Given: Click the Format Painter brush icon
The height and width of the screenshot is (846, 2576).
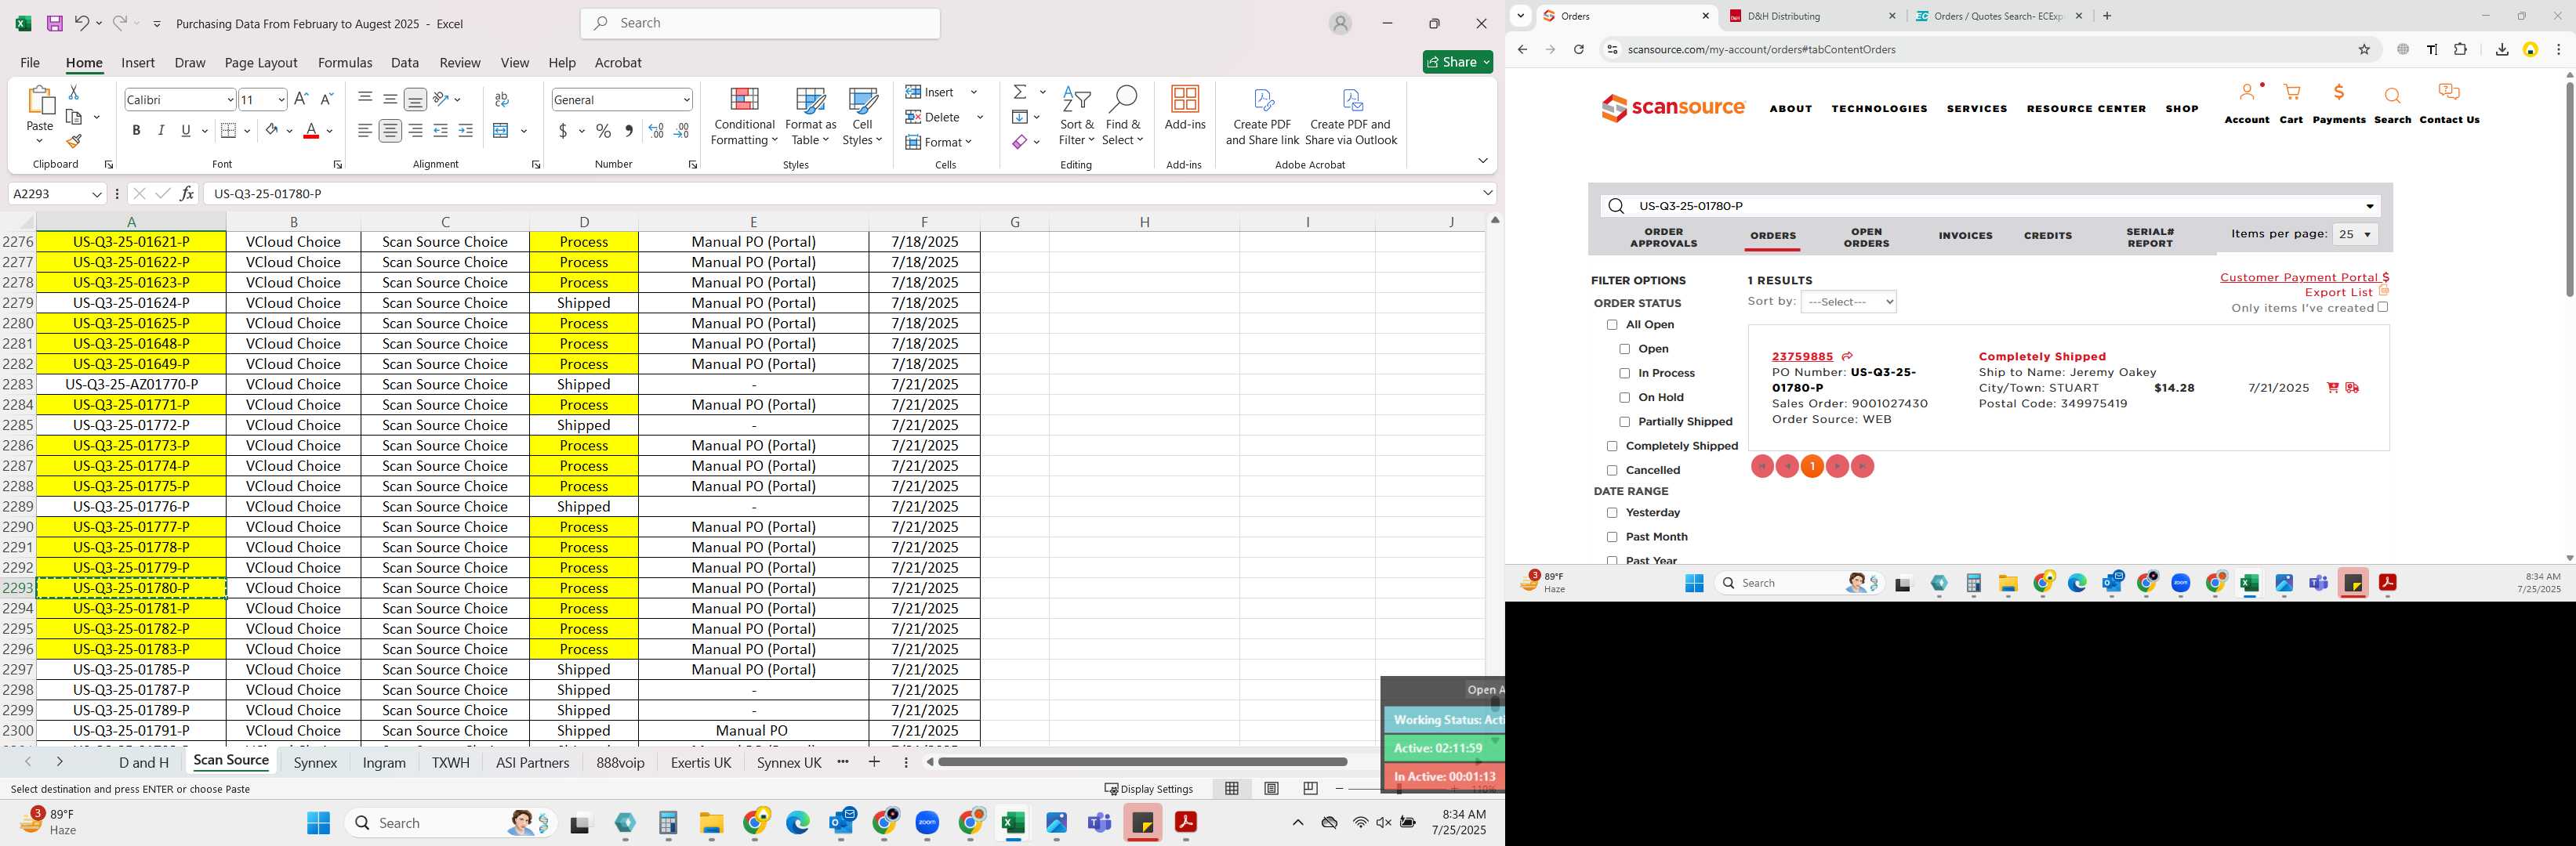Looking at the screenshot, I should [x=74, y=141].
